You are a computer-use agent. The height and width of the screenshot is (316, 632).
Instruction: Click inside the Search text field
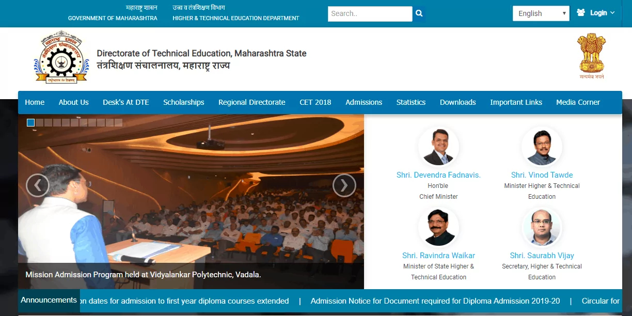(x=369, y=14)
